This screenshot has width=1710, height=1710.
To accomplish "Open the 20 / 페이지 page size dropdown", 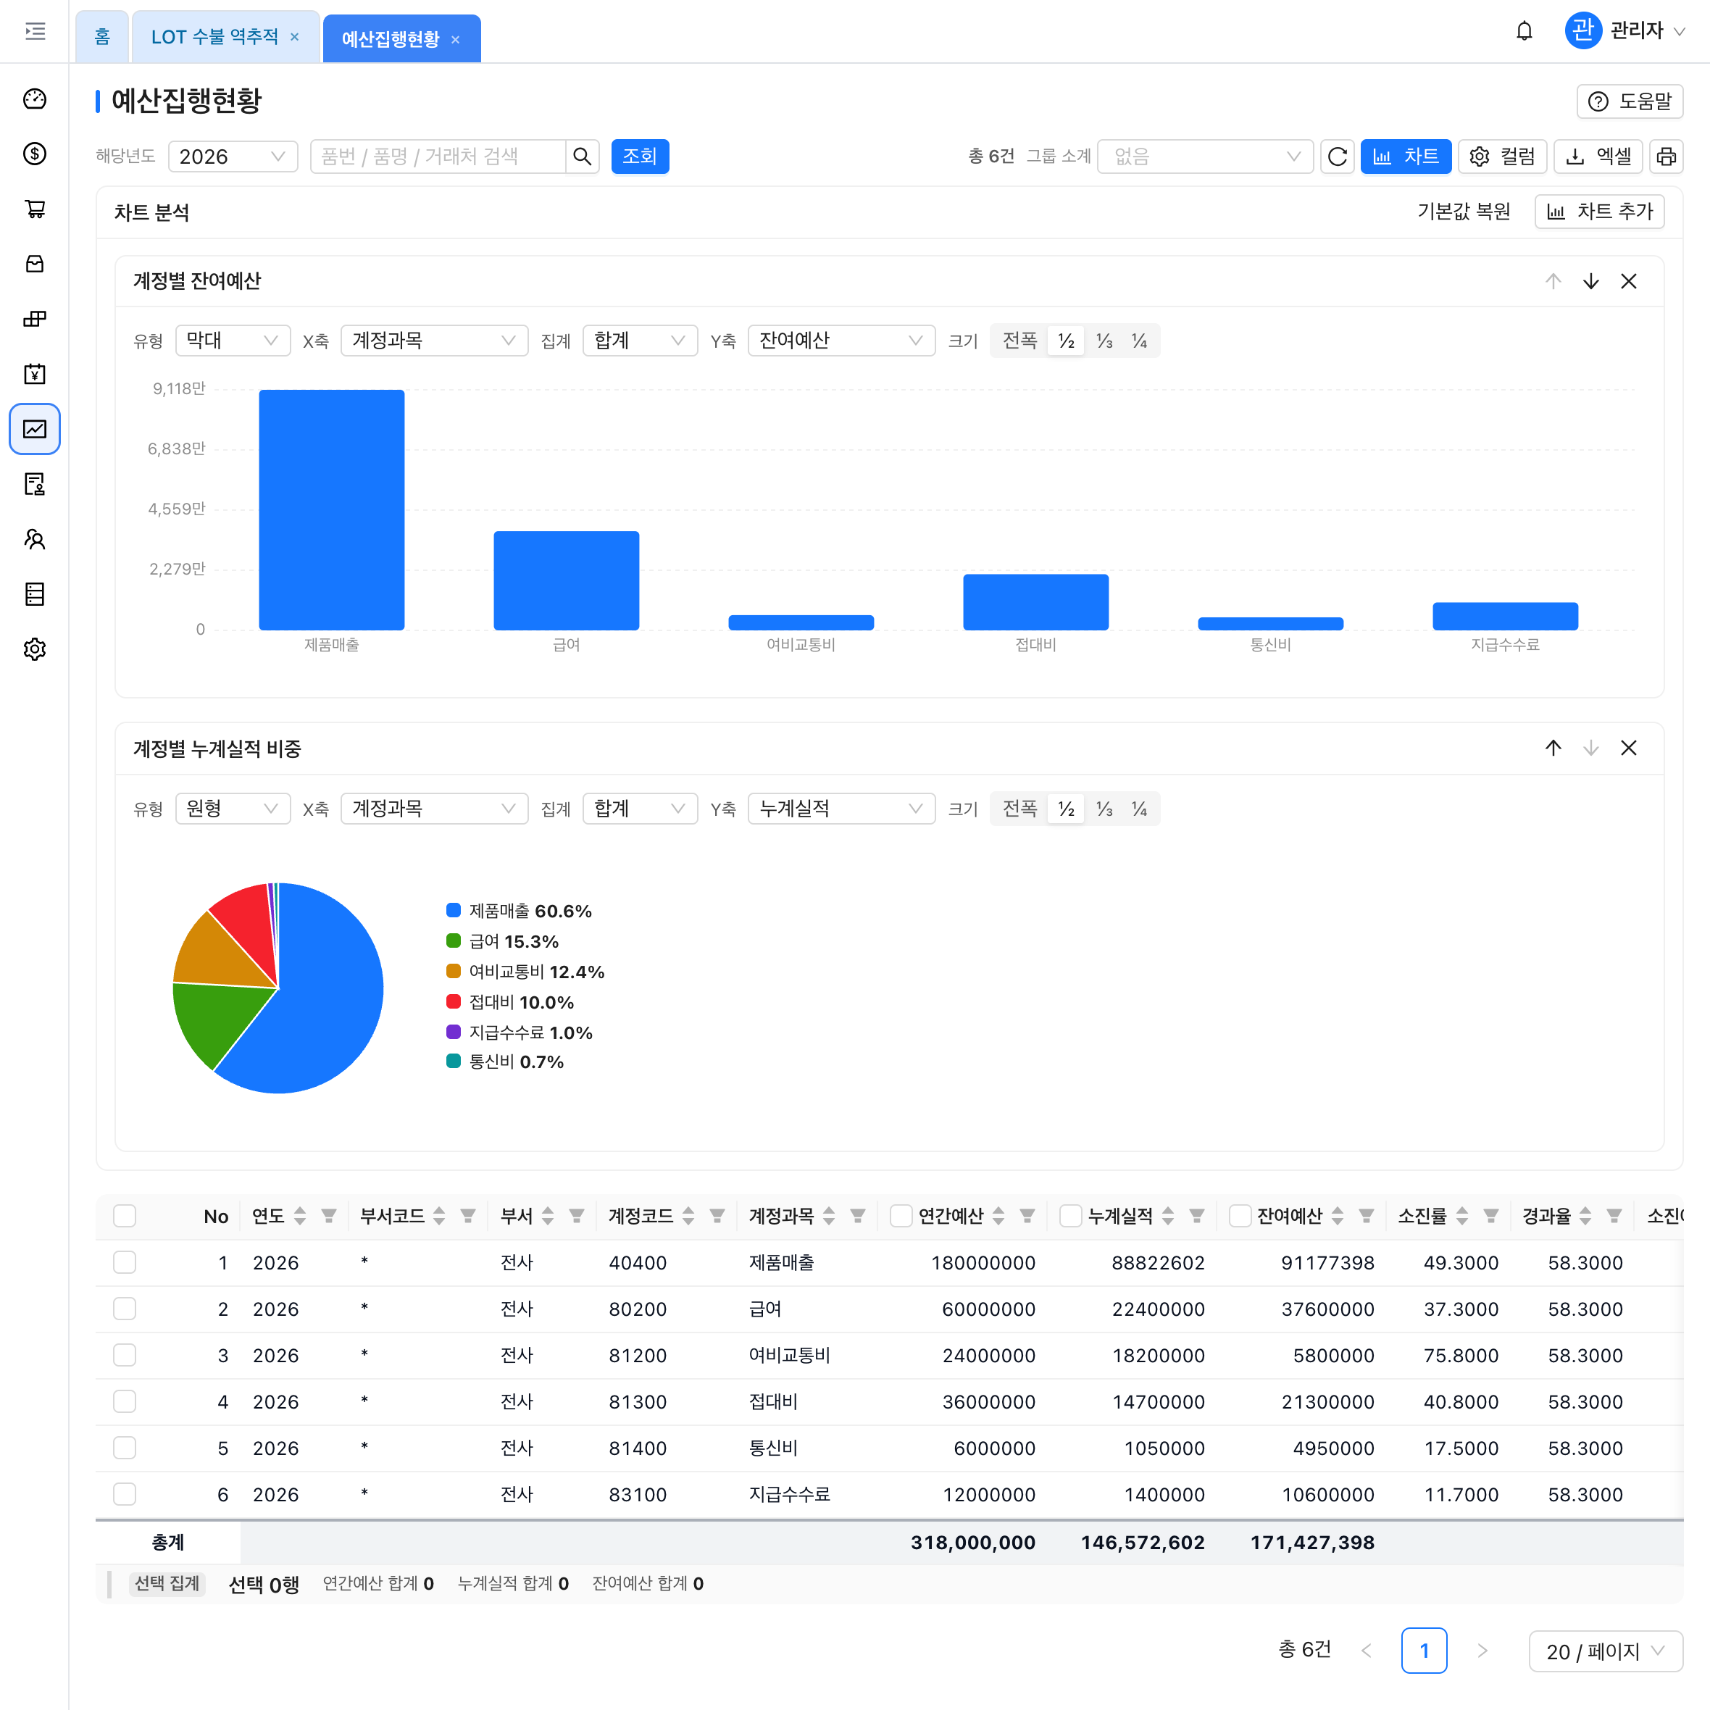I will (1606, 1651).
